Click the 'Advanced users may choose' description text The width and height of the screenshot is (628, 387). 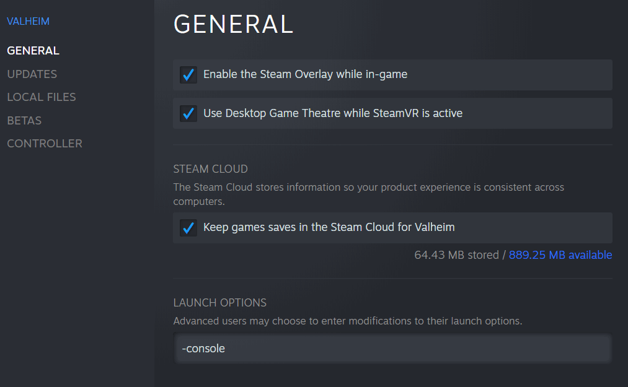click(347, 321)
